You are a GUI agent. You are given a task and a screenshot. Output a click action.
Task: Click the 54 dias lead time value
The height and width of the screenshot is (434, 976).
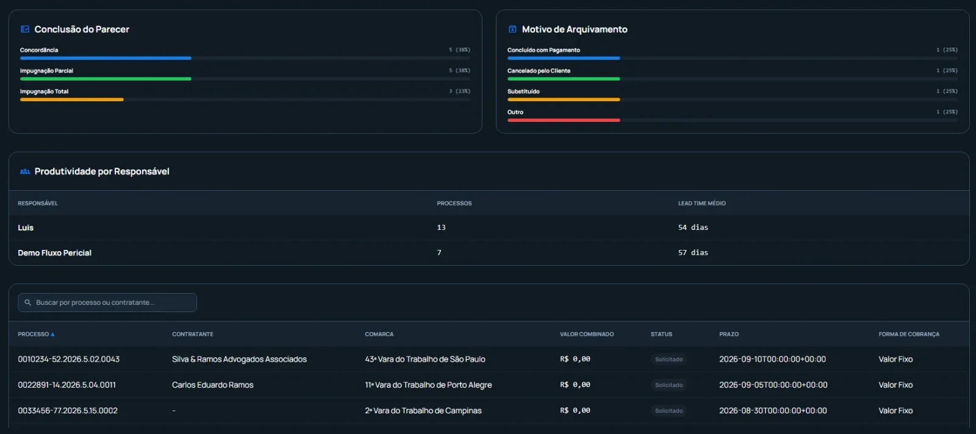click(693, 227)
